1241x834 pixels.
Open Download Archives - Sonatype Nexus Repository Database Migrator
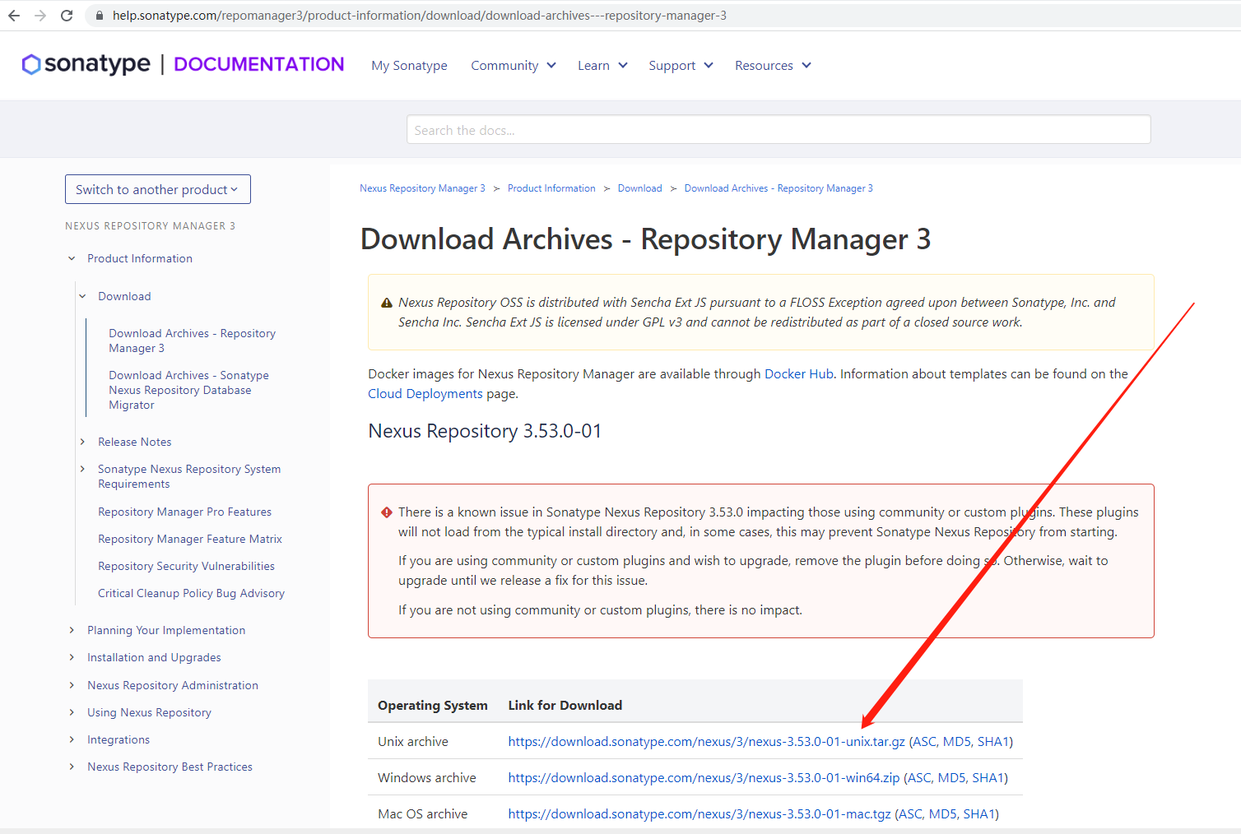[x=188, y=390]
